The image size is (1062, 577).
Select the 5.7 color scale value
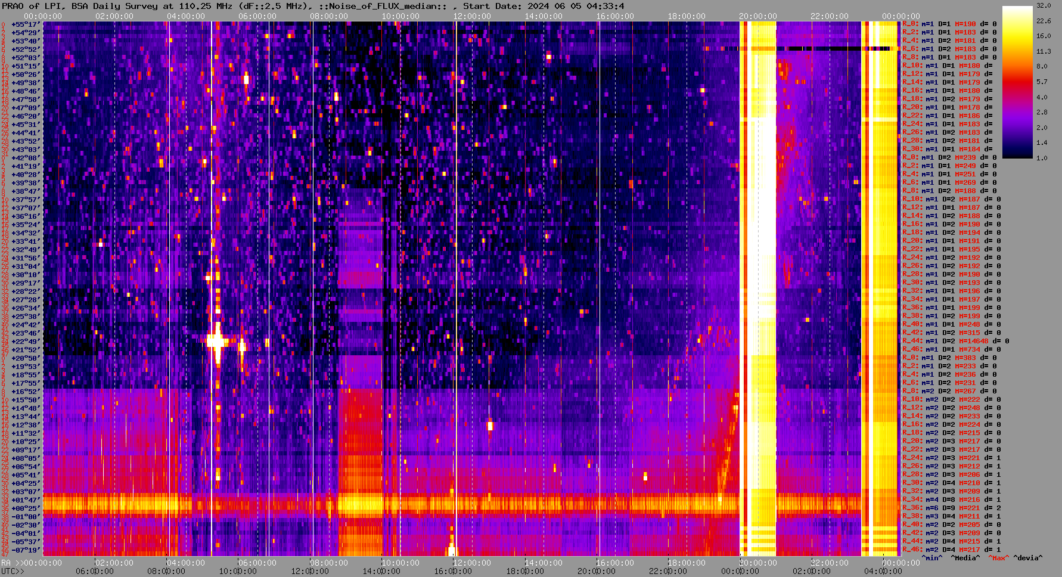pyautogui.click(x=1042, y=82)
